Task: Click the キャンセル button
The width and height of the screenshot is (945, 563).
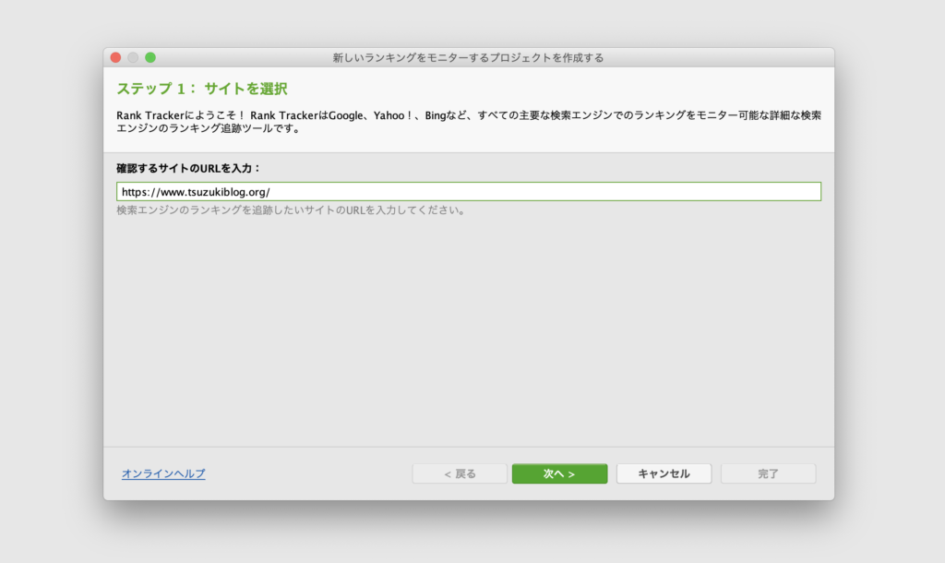Action: (x=664, y=473)
